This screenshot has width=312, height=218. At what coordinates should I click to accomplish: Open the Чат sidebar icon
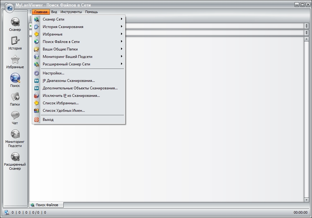tap(15, 115)
